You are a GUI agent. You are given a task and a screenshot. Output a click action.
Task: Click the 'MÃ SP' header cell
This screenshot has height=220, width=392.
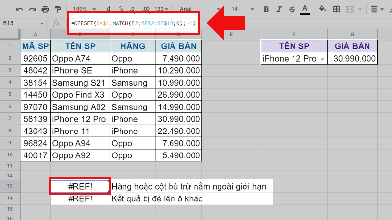(35, 46)
